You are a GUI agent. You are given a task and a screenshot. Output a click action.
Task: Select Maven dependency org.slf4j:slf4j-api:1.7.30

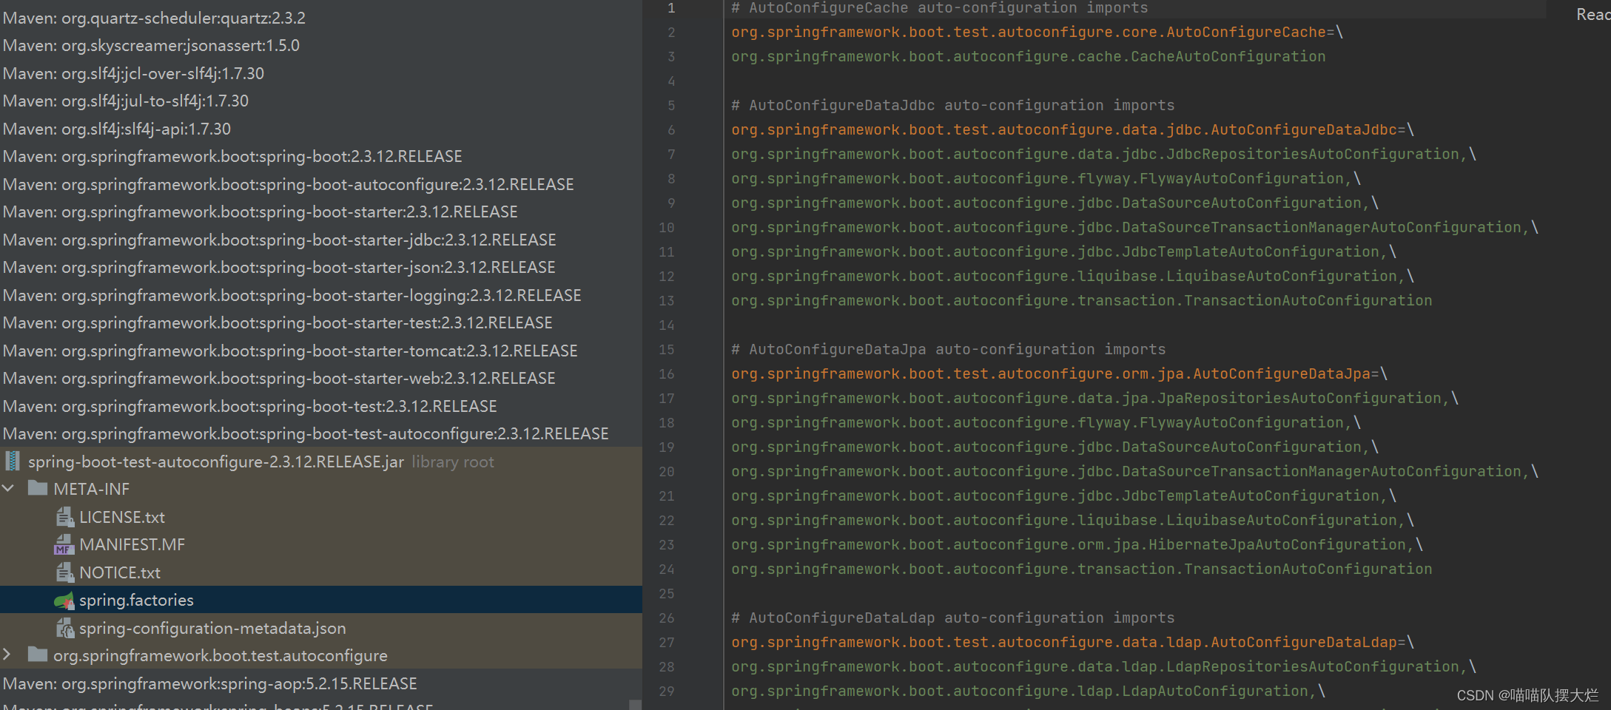pyautogui.click(x=116, y=128)
